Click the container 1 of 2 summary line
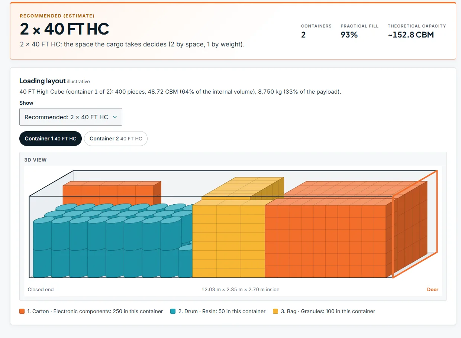This screenshot has width=461, height=338. click(180, 92)
